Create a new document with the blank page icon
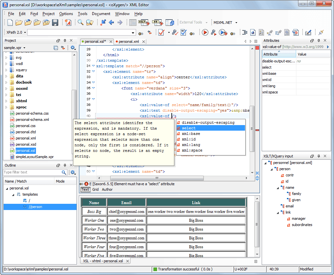Image resolution: width=334 pixels, height=275 pixels. pos(10,22)
